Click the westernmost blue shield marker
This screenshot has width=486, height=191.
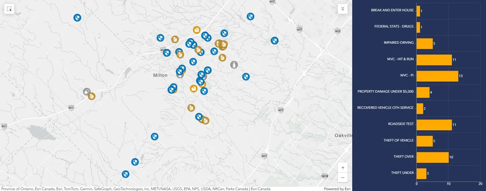(77, 18)
